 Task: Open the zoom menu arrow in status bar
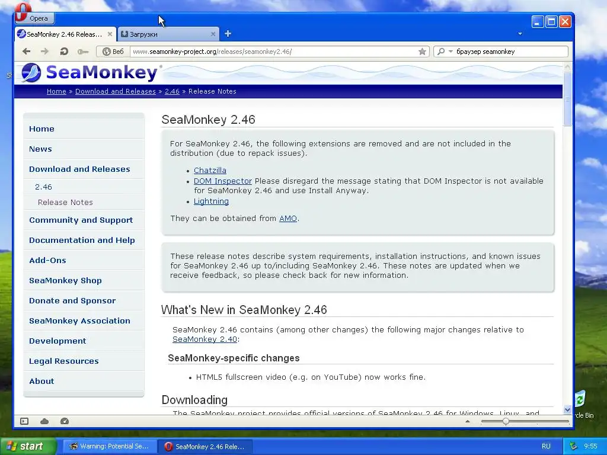pos(468,421)
